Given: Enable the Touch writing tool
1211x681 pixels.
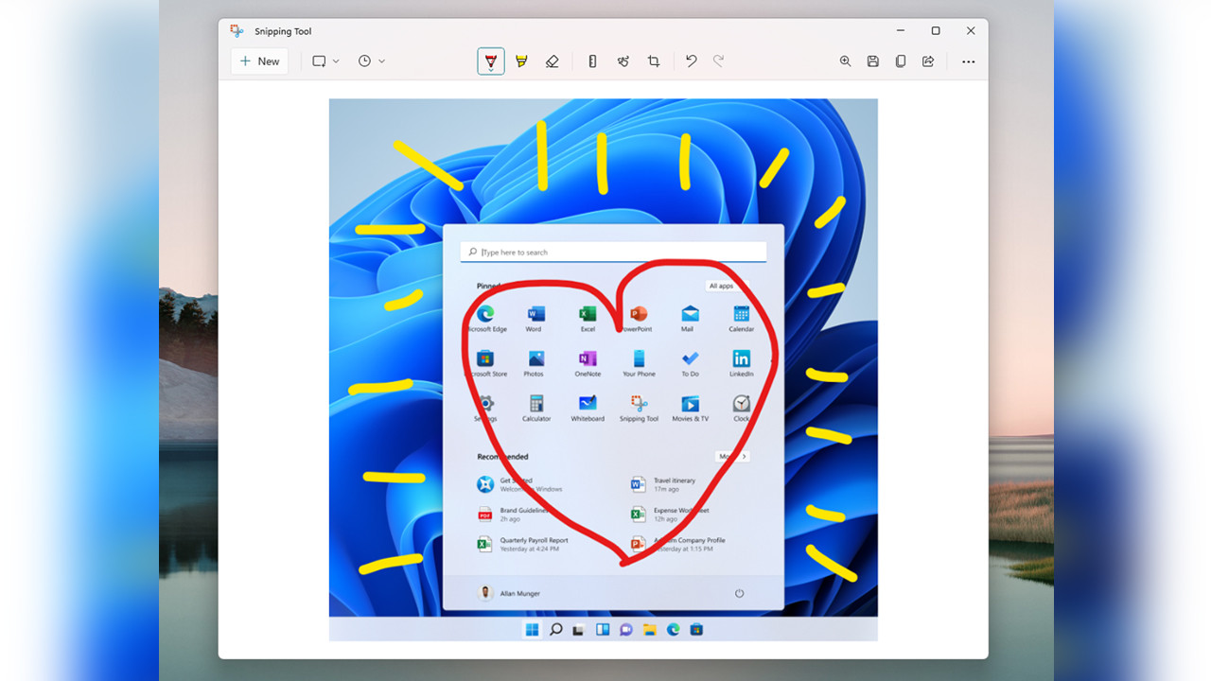Looking at the screenshot, I should click(x=623, y=61).
